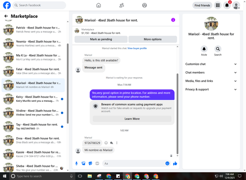The height and width of the screenshot is (180, 246).
Task: Attach a photo file icon
Action: pyautogui.click(x=84, y=163)
